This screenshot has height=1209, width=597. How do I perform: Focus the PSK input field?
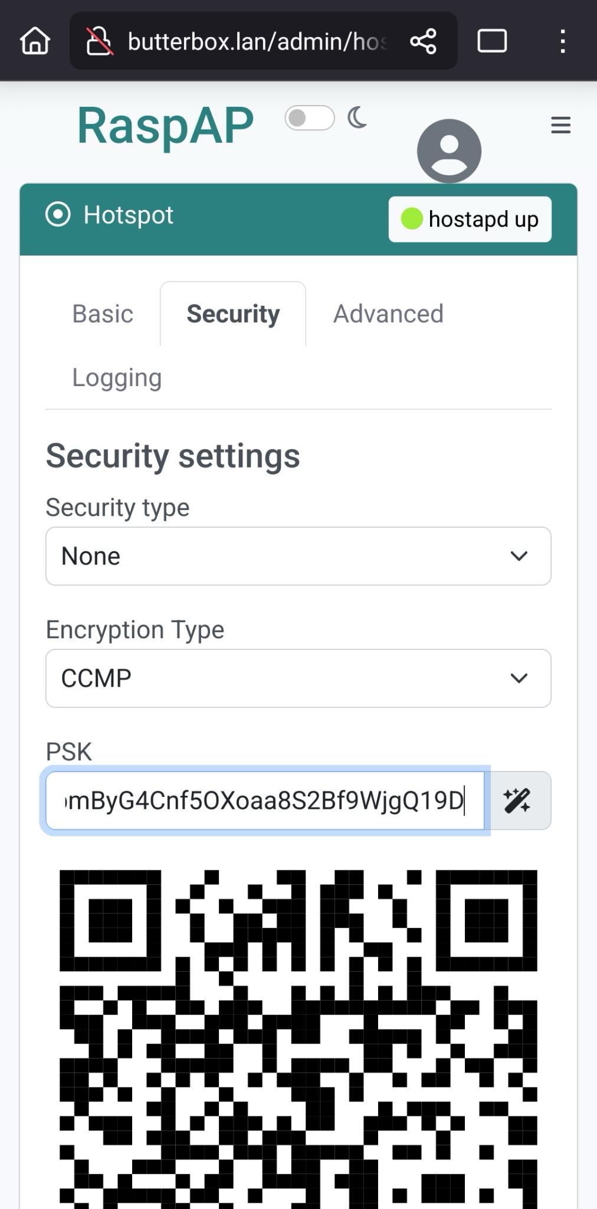(265, 800)
